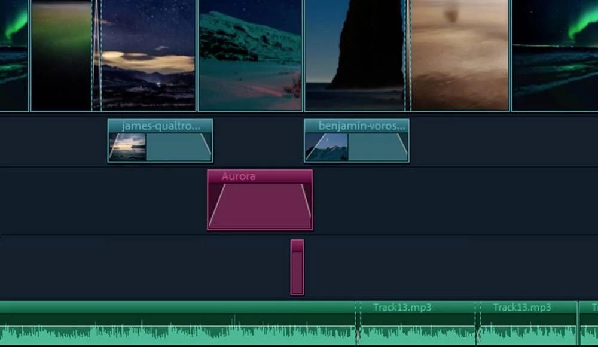This screenshot has height=347, width=598.
Task: Select the green glow clip before starry sky
Action: click(61, 55)
